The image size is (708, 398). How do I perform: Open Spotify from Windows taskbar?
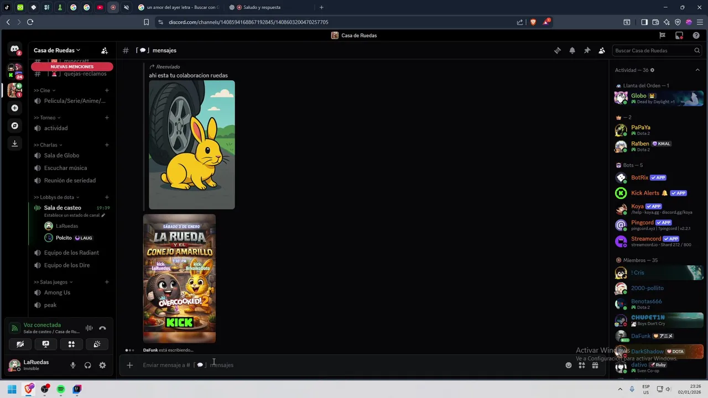click(61, 389)
